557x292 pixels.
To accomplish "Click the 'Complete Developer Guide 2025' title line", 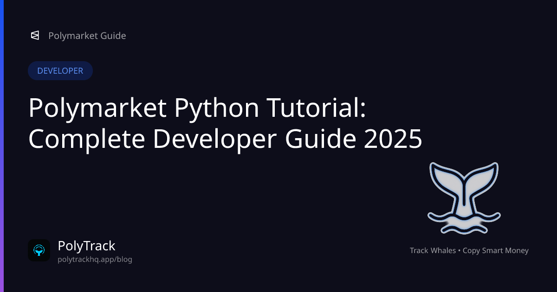I will (225, 139).
